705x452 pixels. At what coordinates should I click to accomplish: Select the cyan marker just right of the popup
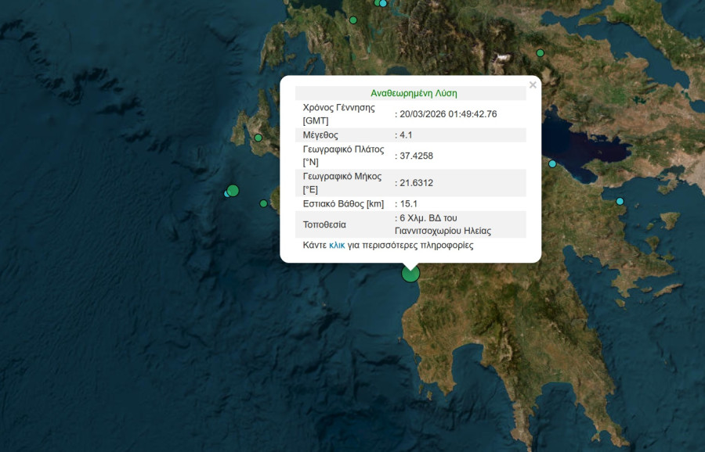[552, 164]
